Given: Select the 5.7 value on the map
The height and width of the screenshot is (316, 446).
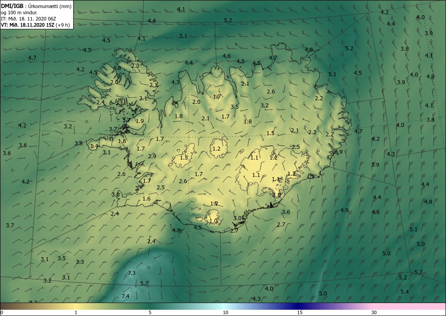Looking at the screenshot, I should click(144, 283).
